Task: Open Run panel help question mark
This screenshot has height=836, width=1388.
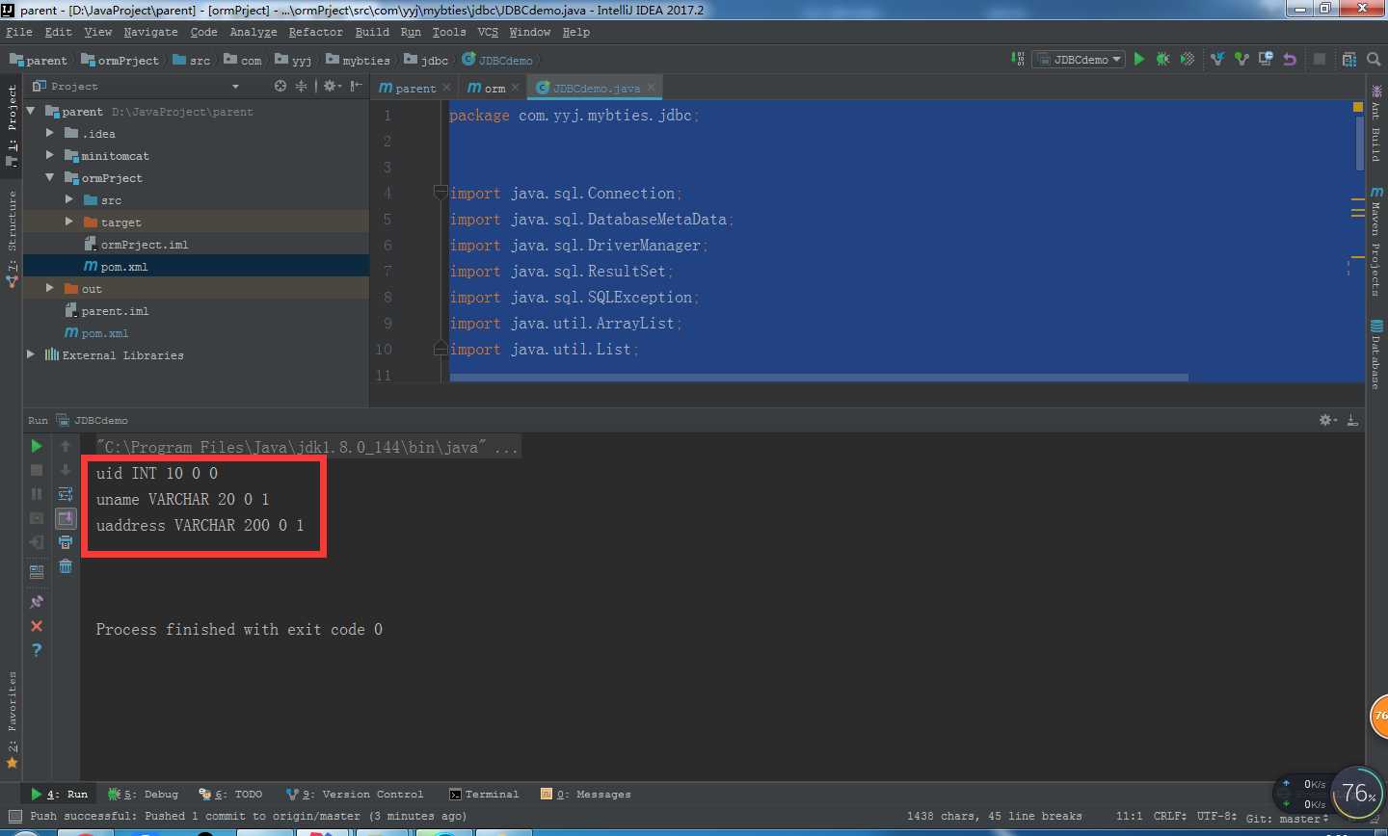Action: [37, 650]
